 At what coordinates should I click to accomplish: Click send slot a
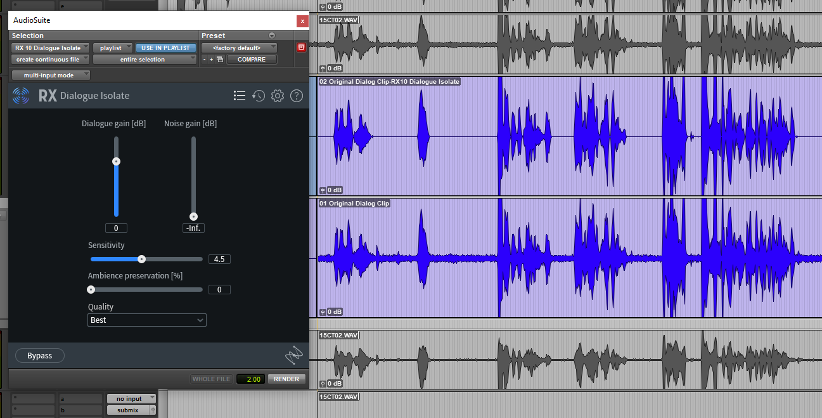(80, 399)
